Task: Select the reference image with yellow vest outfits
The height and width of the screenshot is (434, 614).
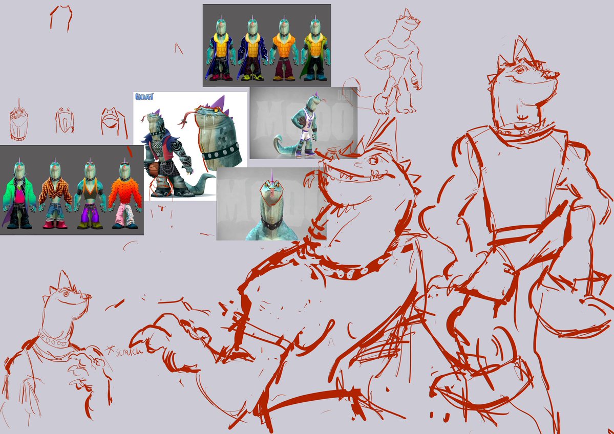Action: [267, 46]
